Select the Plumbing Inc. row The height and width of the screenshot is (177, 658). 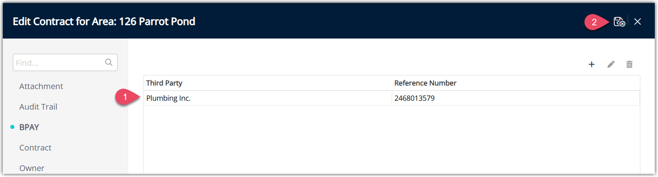(x=392, y=98)
